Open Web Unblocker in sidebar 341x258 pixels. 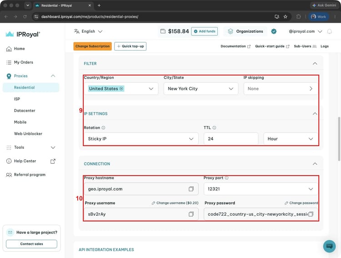click(x=28, y=134)
